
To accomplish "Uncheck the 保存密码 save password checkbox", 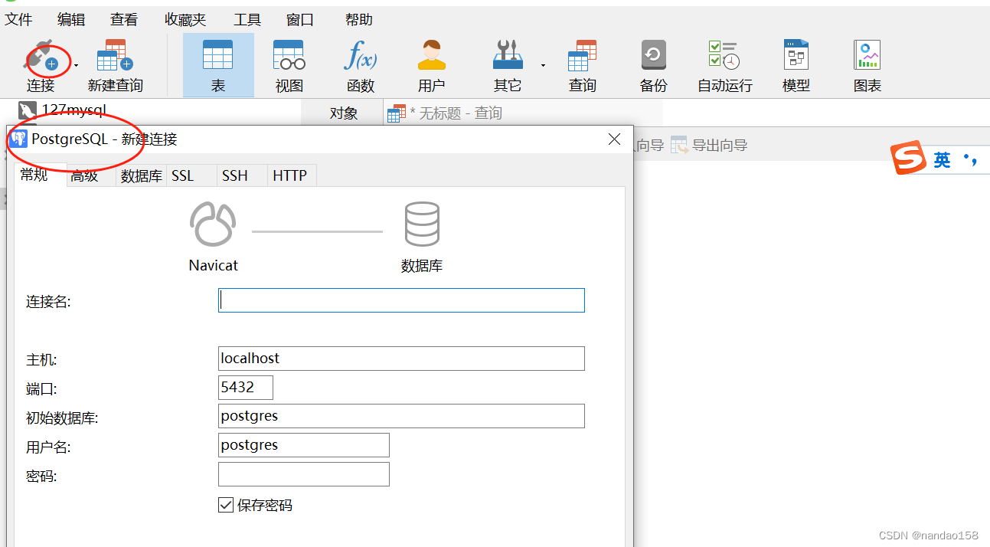I will [x=226, y=504].
